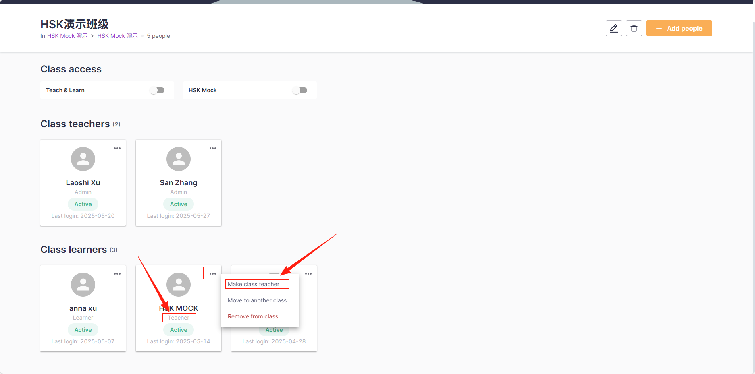Toggle the Teach & Learn access switch

[x=157, y=90]
